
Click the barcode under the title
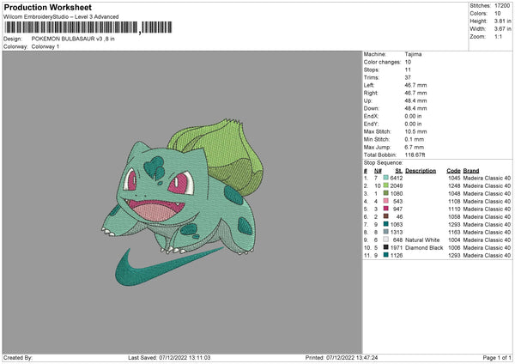(x=88, y=27)
